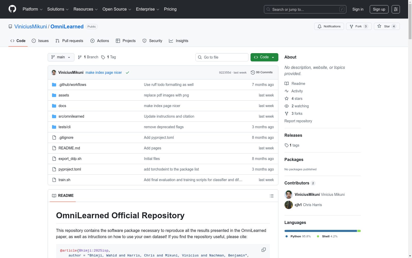This screenshot has height=258, width=412.
Task: Open the README outline icon
Action: tap(271, 196)
